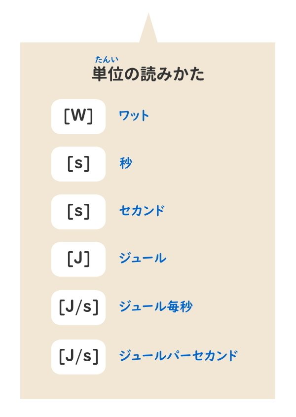Click the speech bubble pointer triangle

[148, 29]
